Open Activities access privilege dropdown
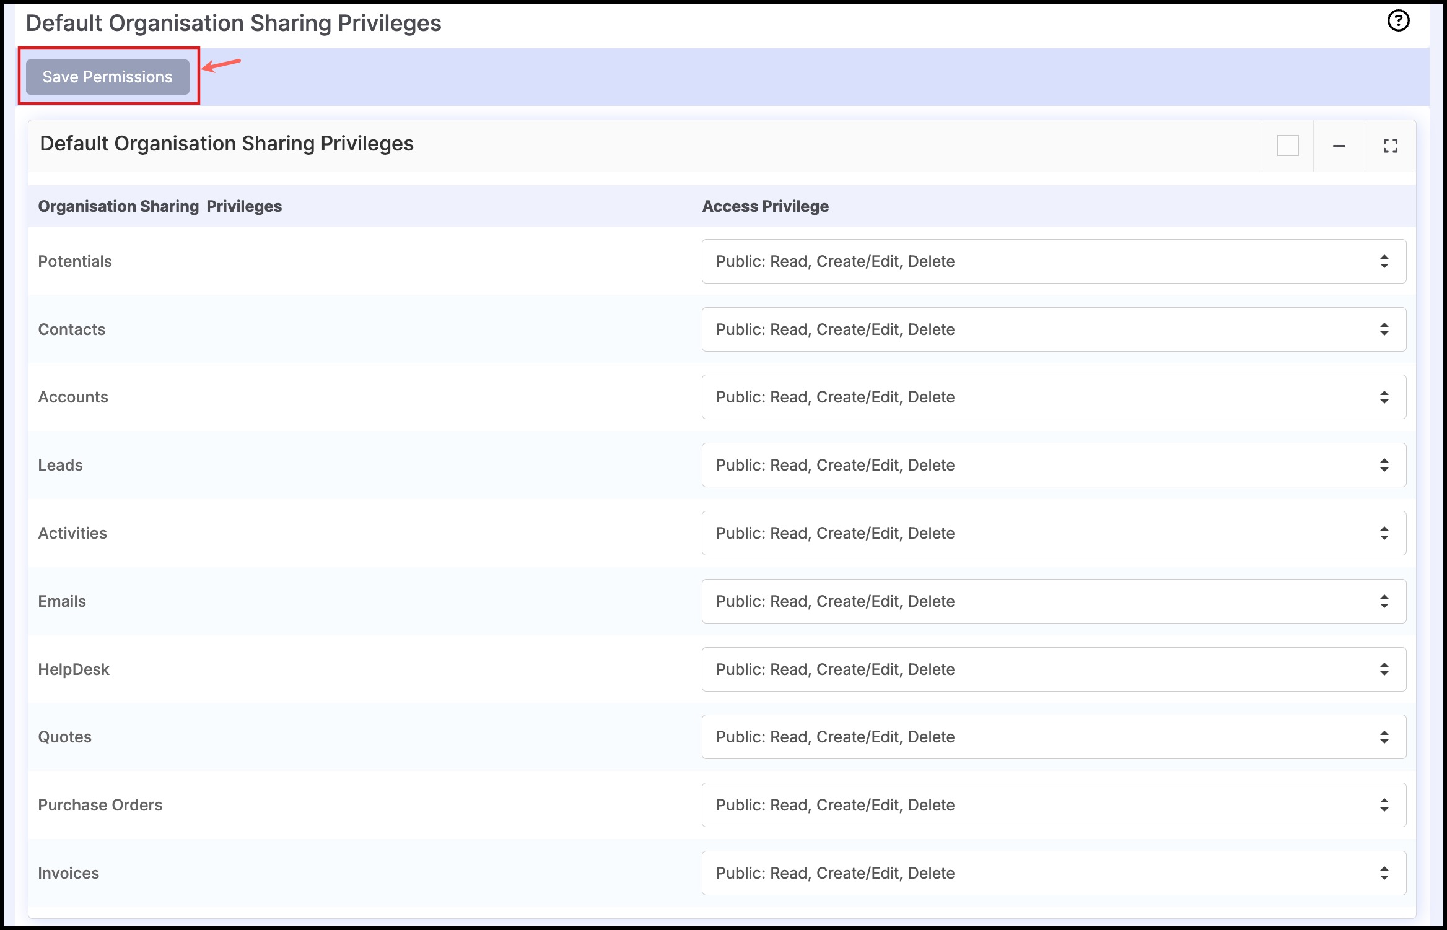This screenshot has width=1447, height=930. (1053, 533)
